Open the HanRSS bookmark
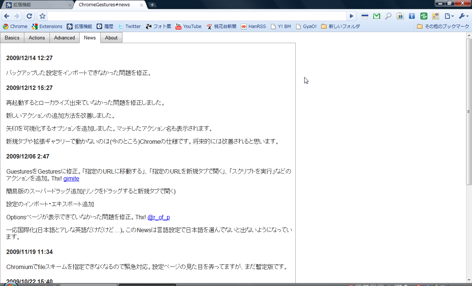 click(253, 27)
